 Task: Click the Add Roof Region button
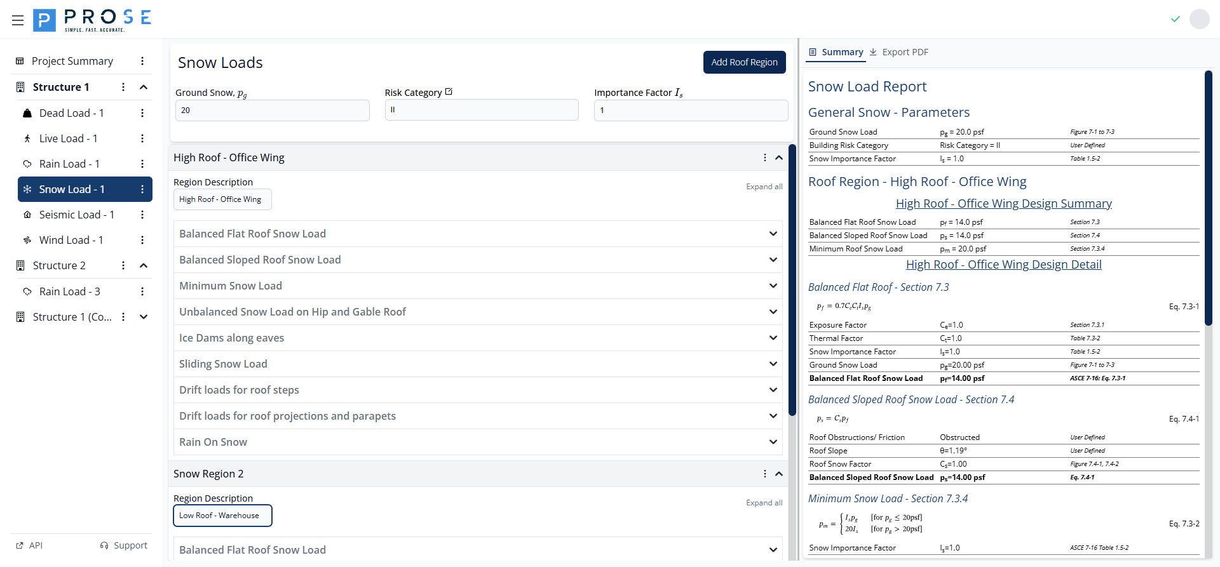coord(744,62)
